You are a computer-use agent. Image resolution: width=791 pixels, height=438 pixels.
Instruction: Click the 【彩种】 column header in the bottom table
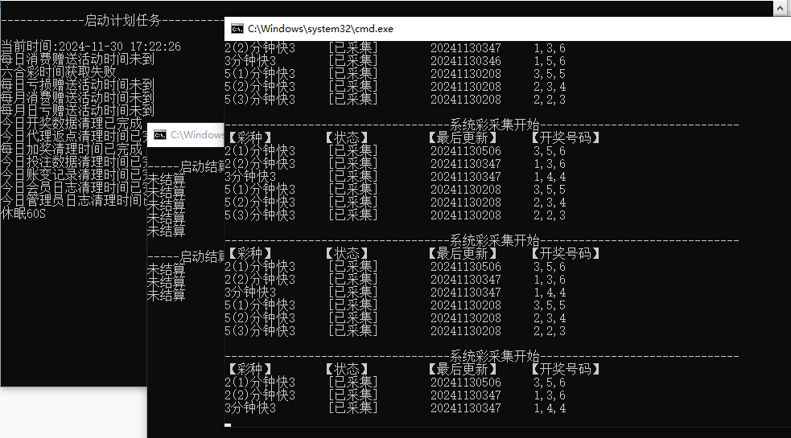tap(249, 369)
